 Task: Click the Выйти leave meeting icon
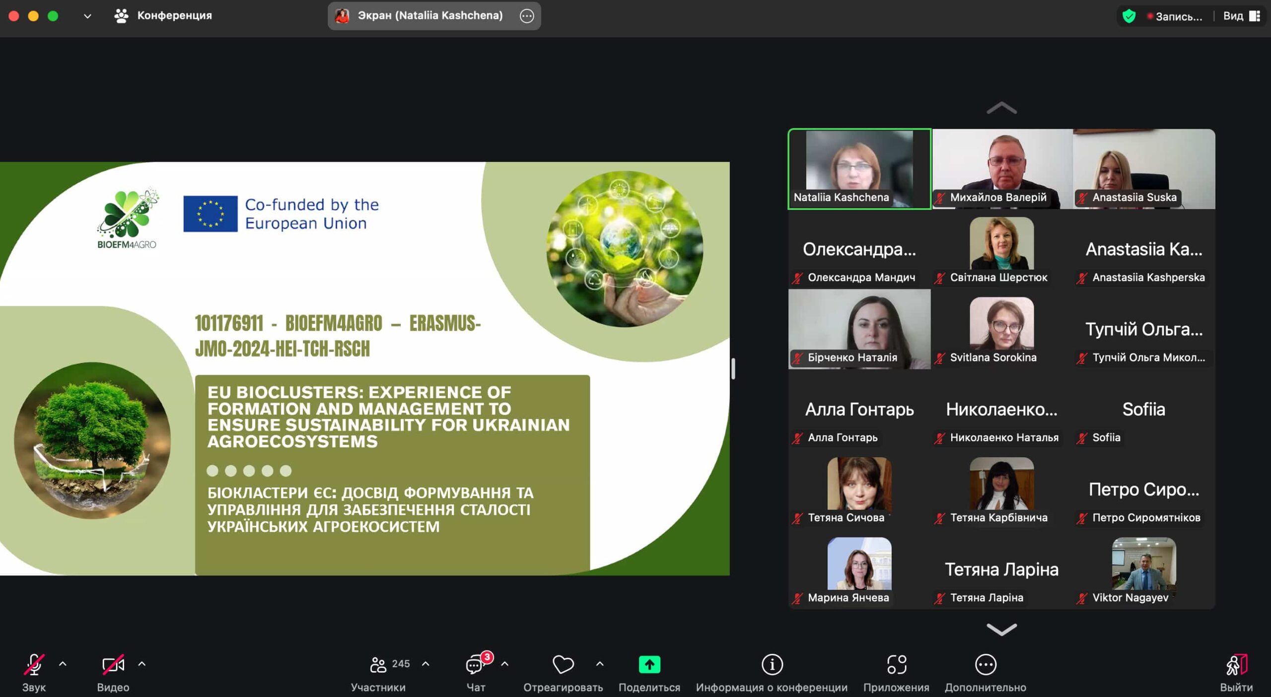[x=1236, y=664]
